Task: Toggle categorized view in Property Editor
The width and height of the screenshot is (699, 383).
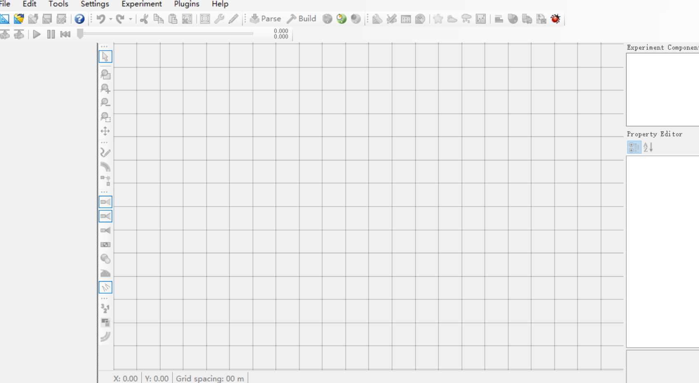Action: [634, 147]
